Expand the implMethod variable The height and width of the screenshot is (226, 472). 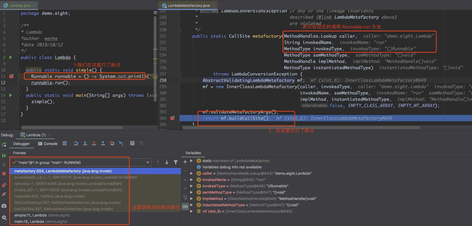click(x=191, y=198)
